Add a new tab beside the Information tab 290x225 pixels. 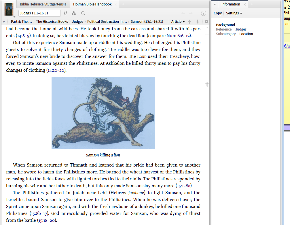[252, 4]
